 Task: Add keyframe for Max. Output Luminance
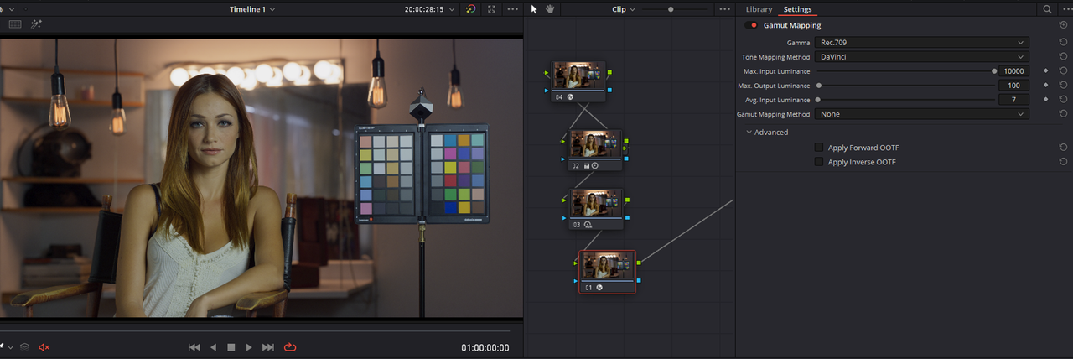tap(1045, 86)
